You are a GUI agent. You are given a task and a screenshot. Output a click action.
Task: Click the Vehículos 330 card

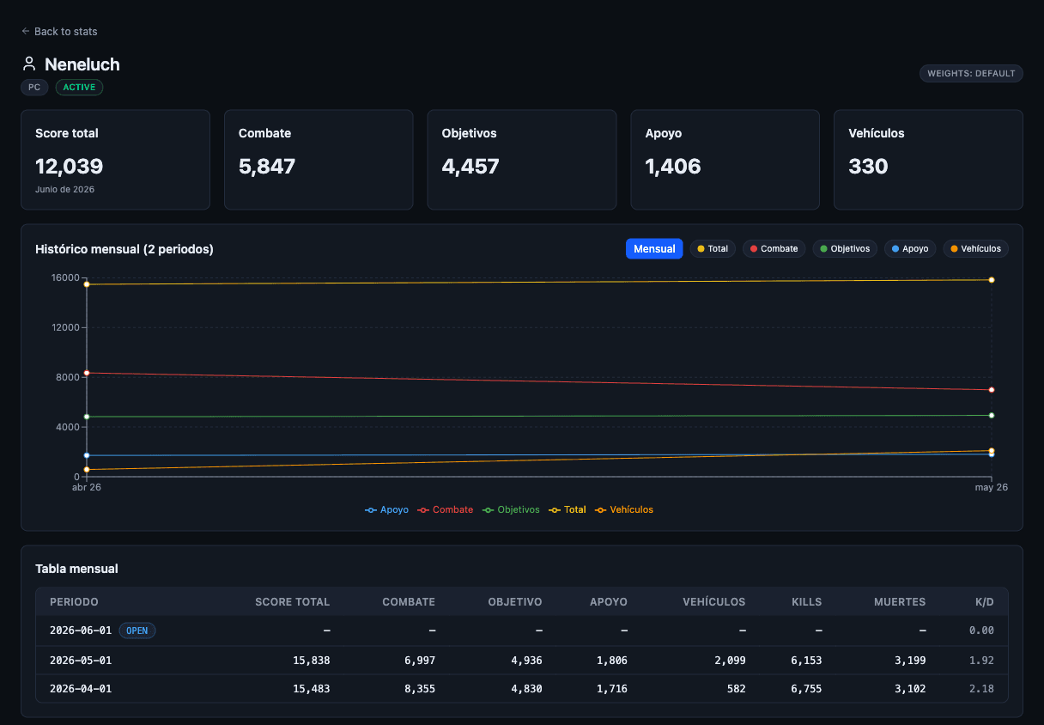point(928,160)
